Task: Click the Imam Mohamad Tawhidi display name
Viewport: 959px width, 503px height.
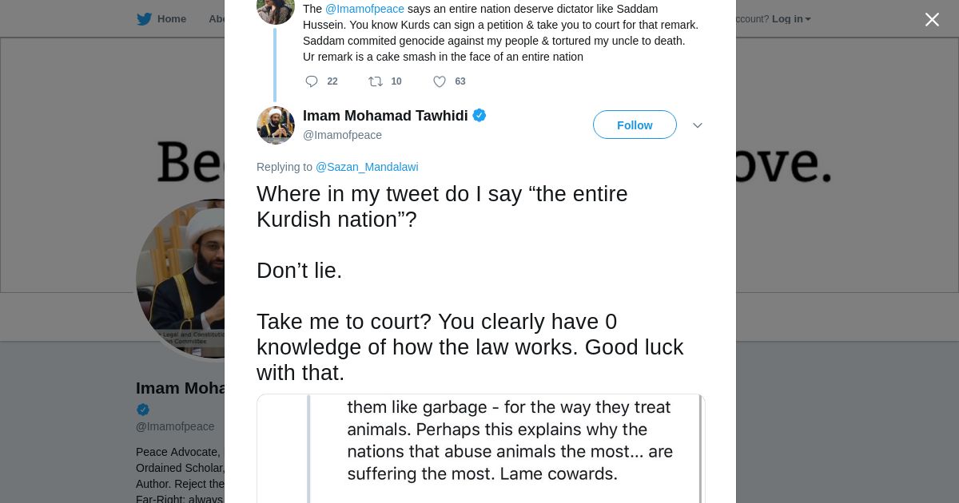Action: pyautogui.click(x=385, y=116)
